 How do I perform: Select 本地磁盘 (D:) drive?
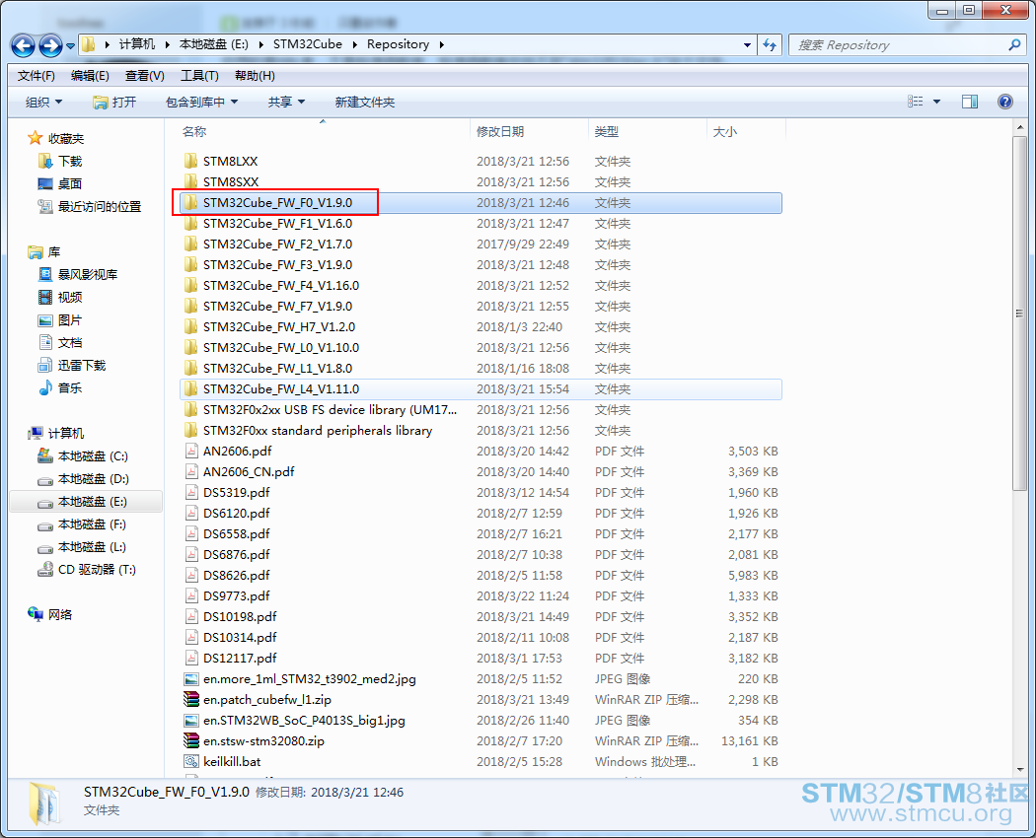[x=93, y=479]
